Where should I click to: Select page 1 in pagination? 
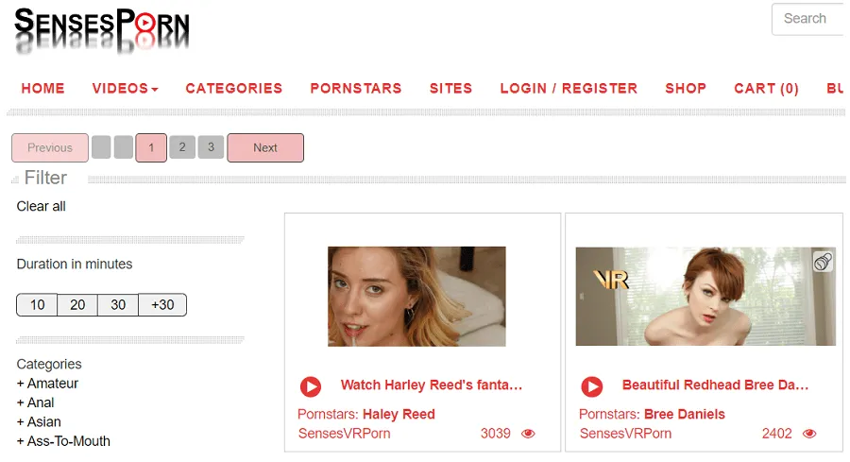(x=151, y=147)
